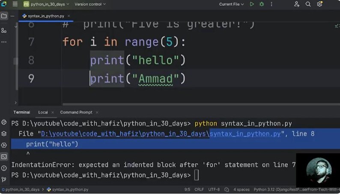Close the Command Prompt terminal tab
This screenshot has width=340, height=194.
coord(97,112)
